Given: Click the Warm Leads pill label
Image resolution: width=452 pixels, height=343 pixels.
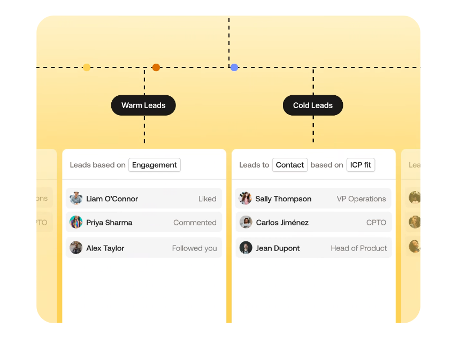Looking at the screenshot, I should 143,105.
